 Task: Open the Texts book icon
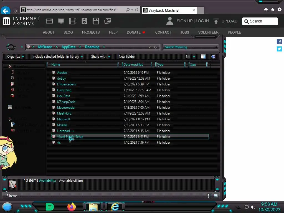click(x=61, y=21)
